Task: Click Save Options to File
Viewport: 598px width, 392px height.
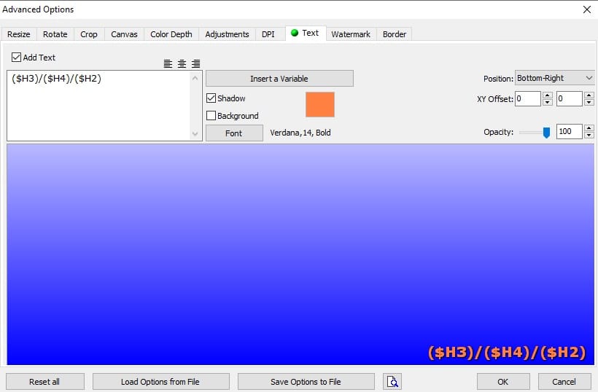Action: pos(306,382)
